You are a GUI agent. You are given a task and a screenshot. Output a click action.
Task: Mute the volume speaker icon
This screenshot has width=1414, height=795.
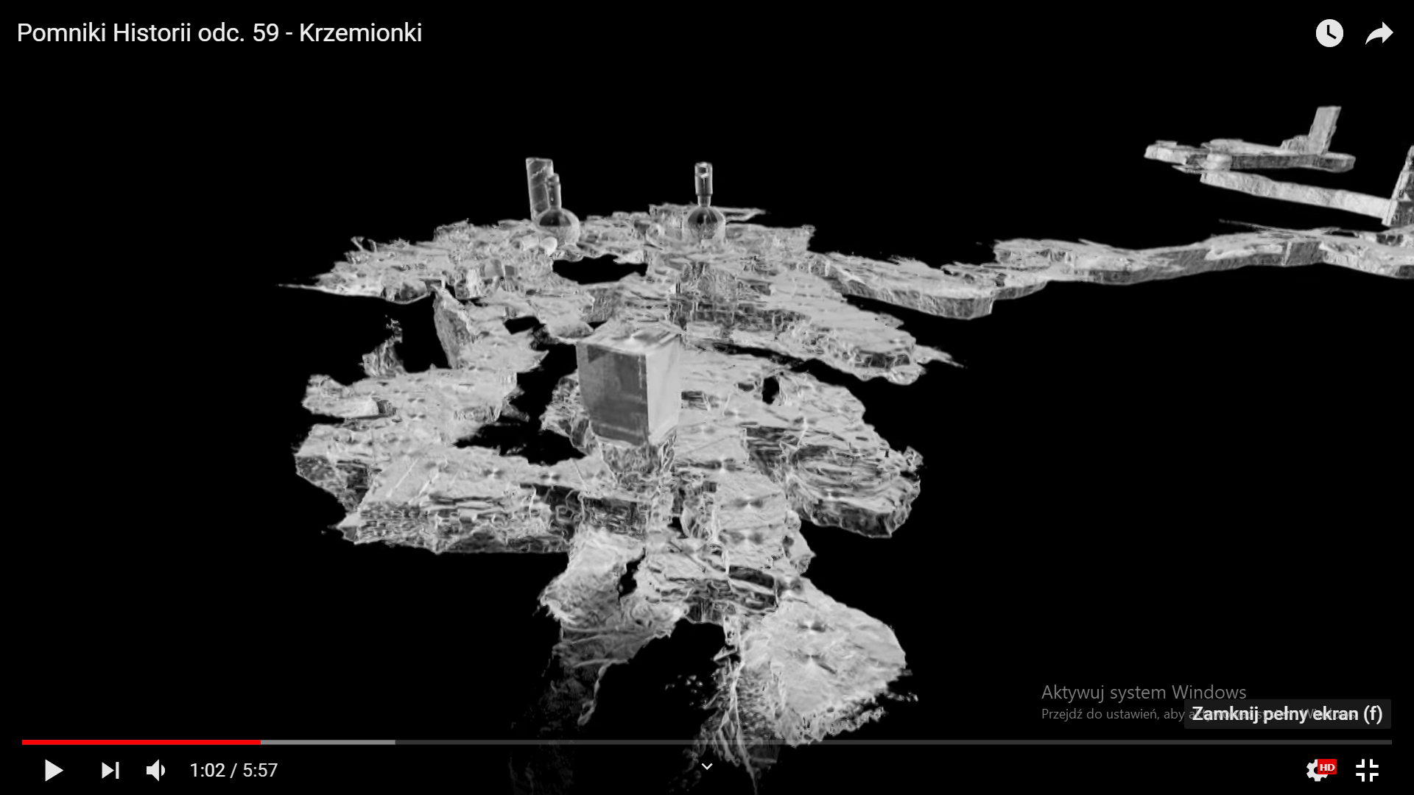pos(155,770)
